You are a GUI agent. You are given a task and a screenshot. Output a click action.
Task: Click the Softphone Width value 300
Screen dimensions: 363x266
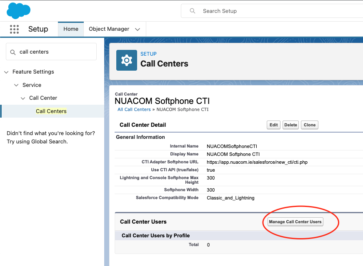[210, 190]
